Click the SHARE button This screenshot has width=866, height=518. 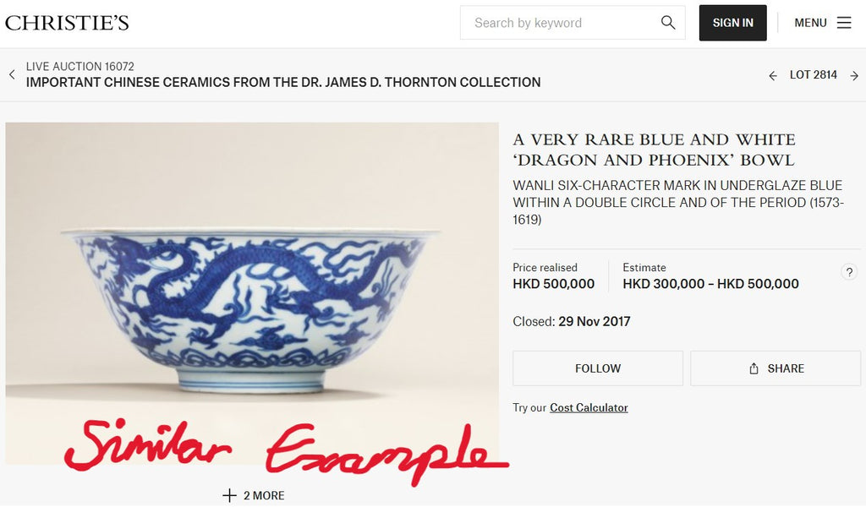point(776,368)
